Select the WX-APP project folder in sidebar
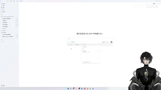This screenshot has width=161, height=90. (4, 30)
